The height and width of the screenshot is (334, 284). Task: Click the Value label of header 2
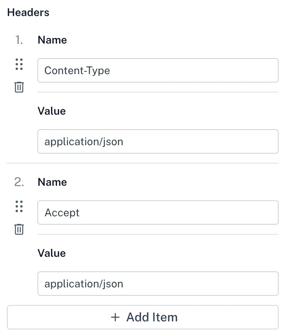click(52, 253)
